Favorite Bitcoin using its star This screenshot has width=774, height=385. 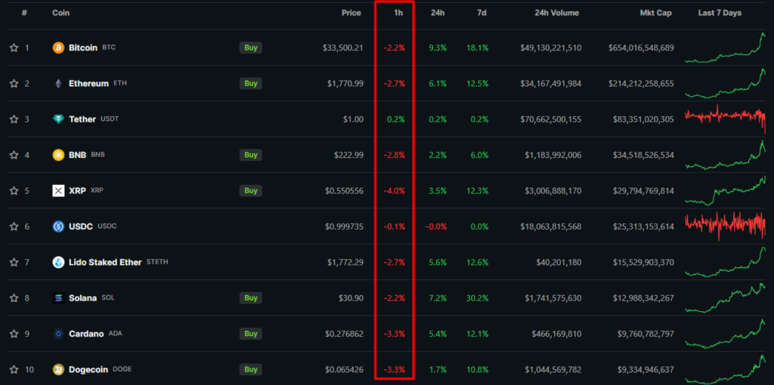[x=14, y=48]
